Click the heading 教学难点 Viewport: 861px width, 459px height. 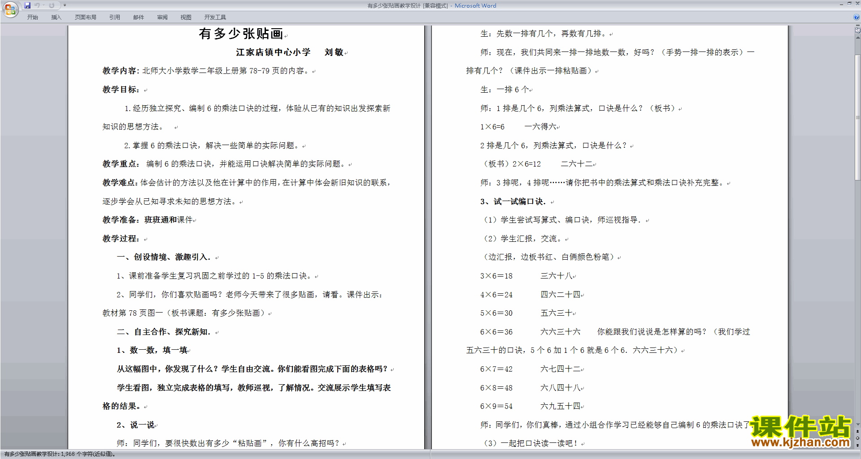coord(121,183)
